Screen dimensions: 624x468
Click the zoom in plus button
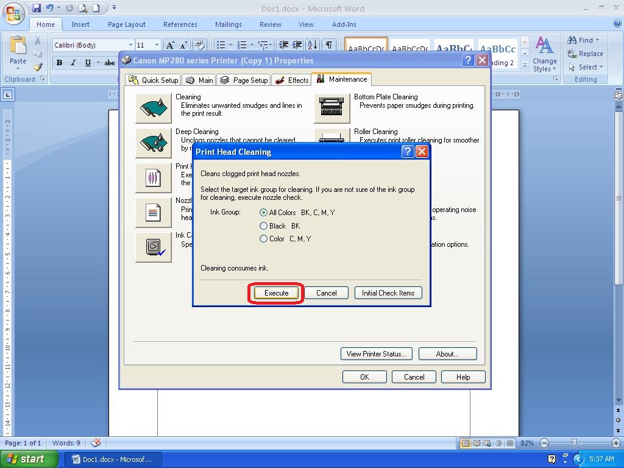point(615,443)
